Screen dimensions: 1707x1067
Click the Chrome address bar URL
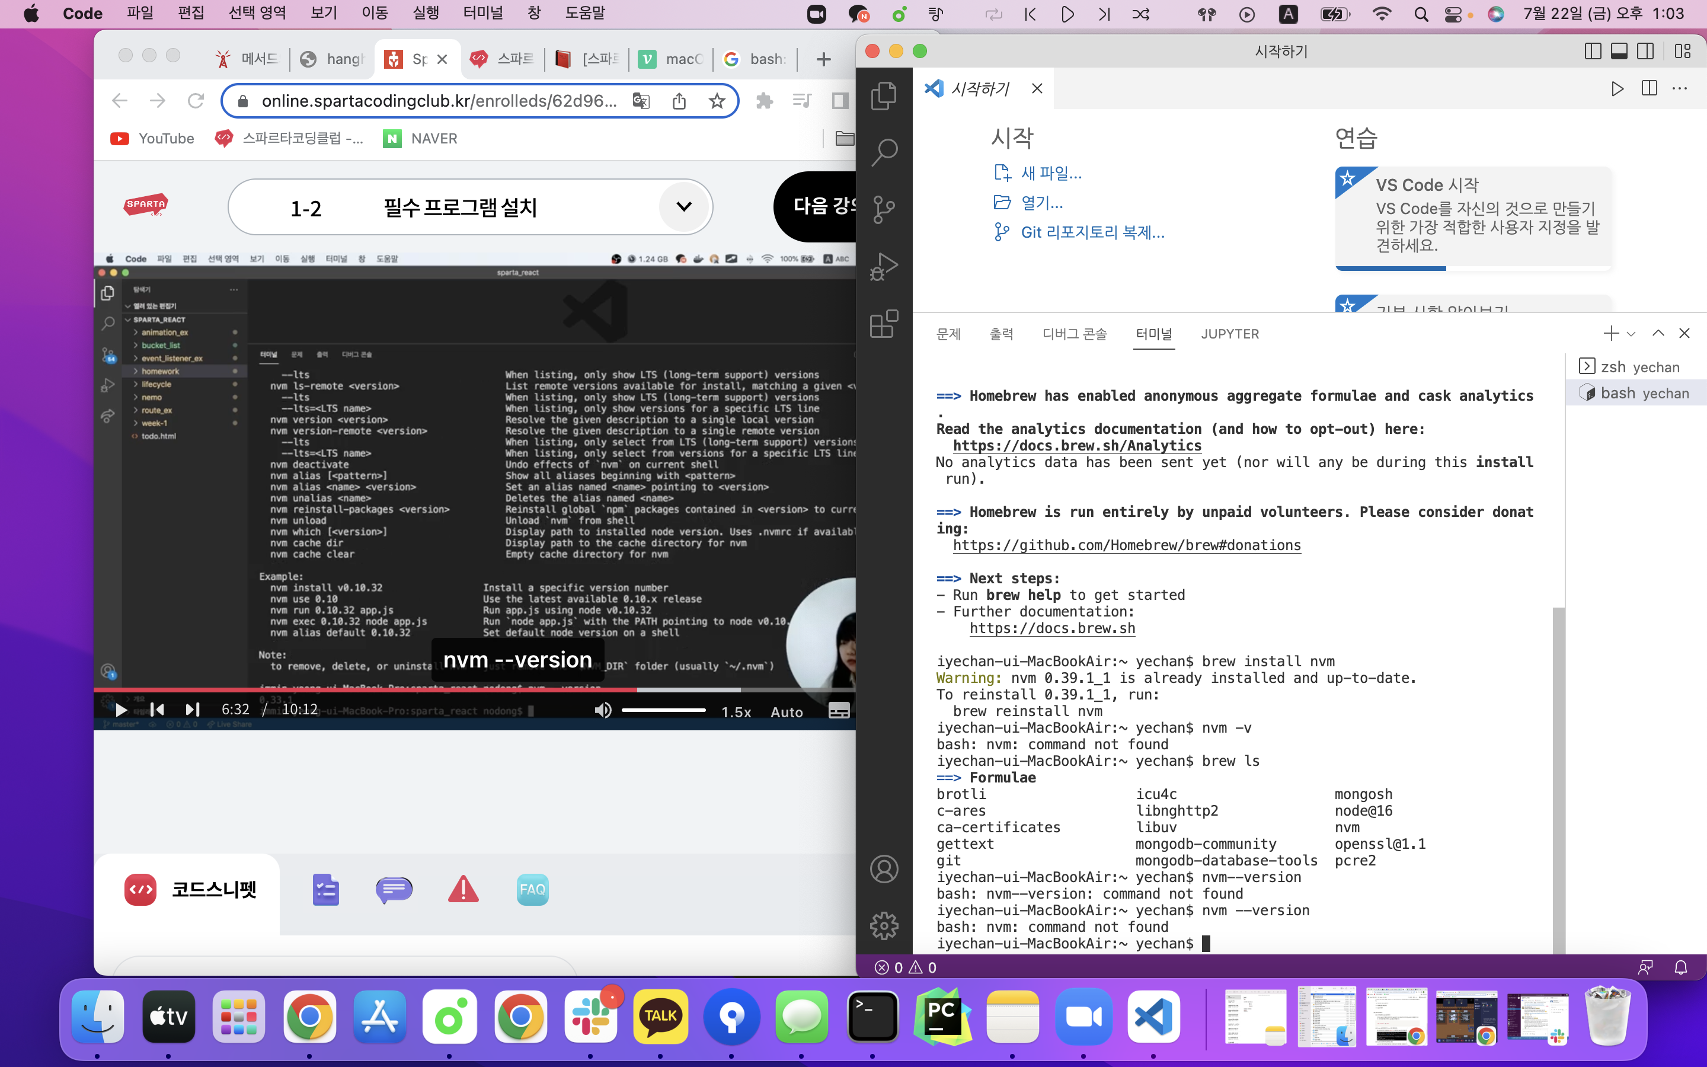(439, 101)
